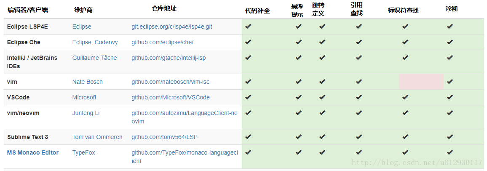Viewport: 487px width, 171px height.
Task: Click 引用查找 checkmark in Eclipse Che row
Action: pos(359,42)
